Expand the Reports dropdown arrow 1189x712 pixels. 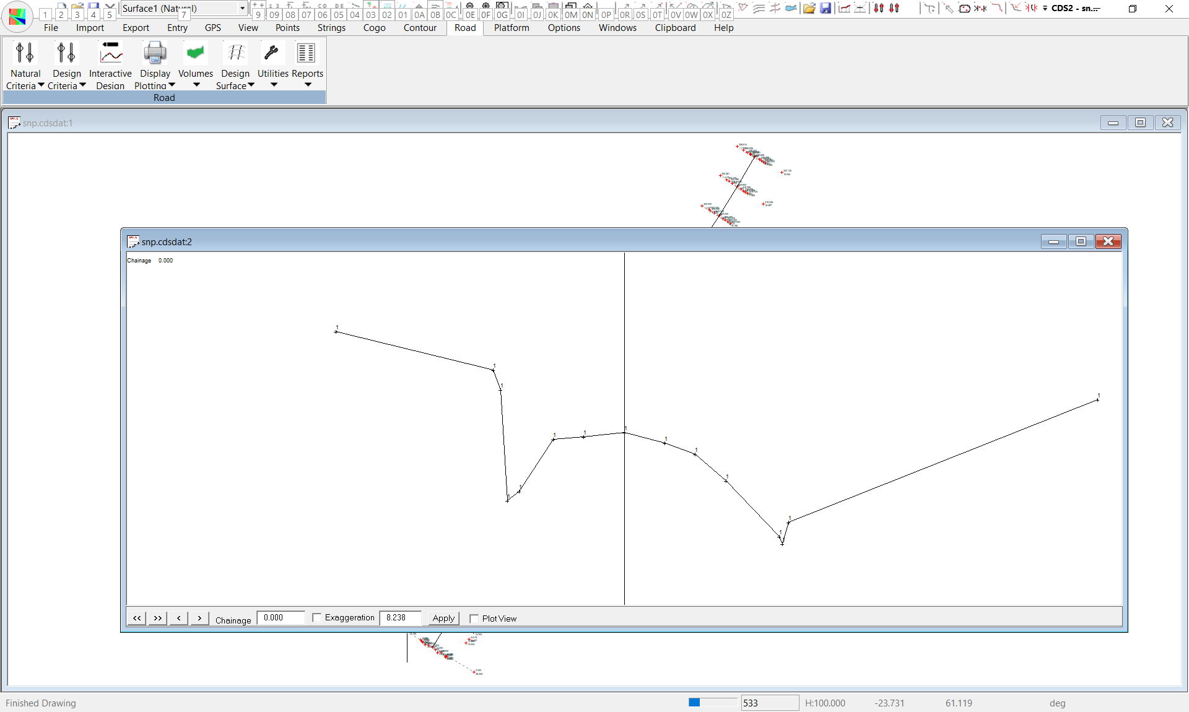pyautogui.click(x=308, y=85)
